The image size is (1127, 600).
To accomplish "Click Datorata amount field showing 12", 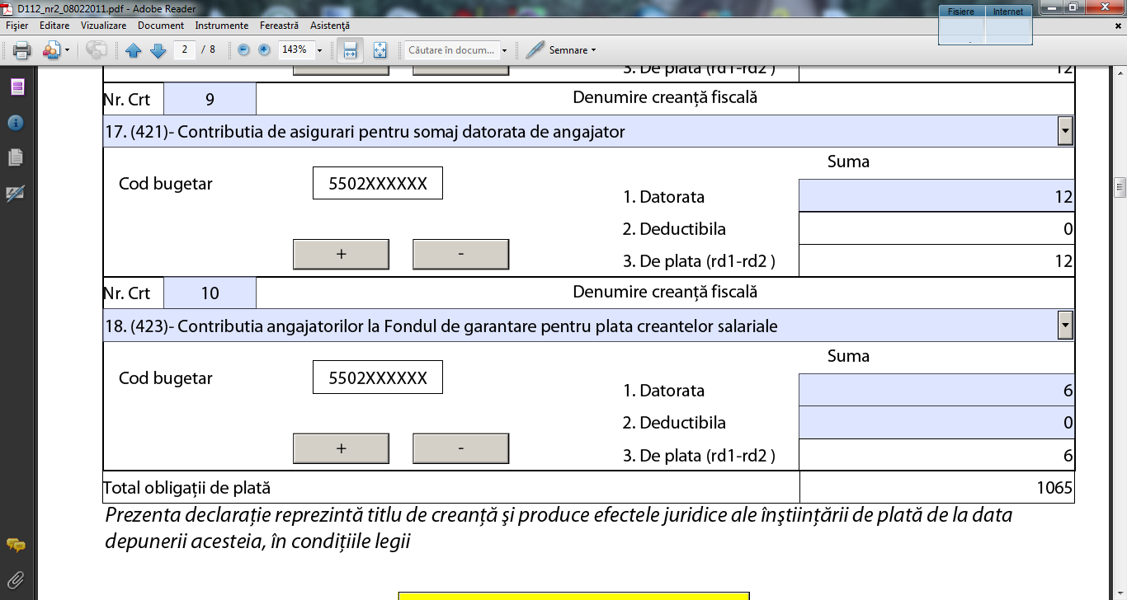I will (936, 196).
